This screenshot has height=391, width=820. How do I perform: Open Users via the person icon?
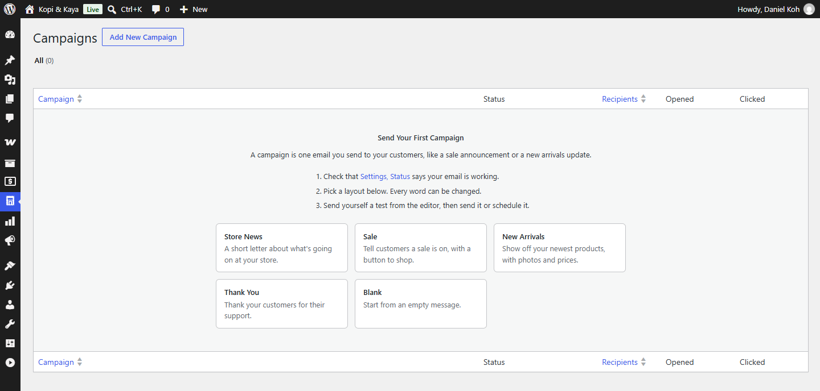(x=10, y=305)
